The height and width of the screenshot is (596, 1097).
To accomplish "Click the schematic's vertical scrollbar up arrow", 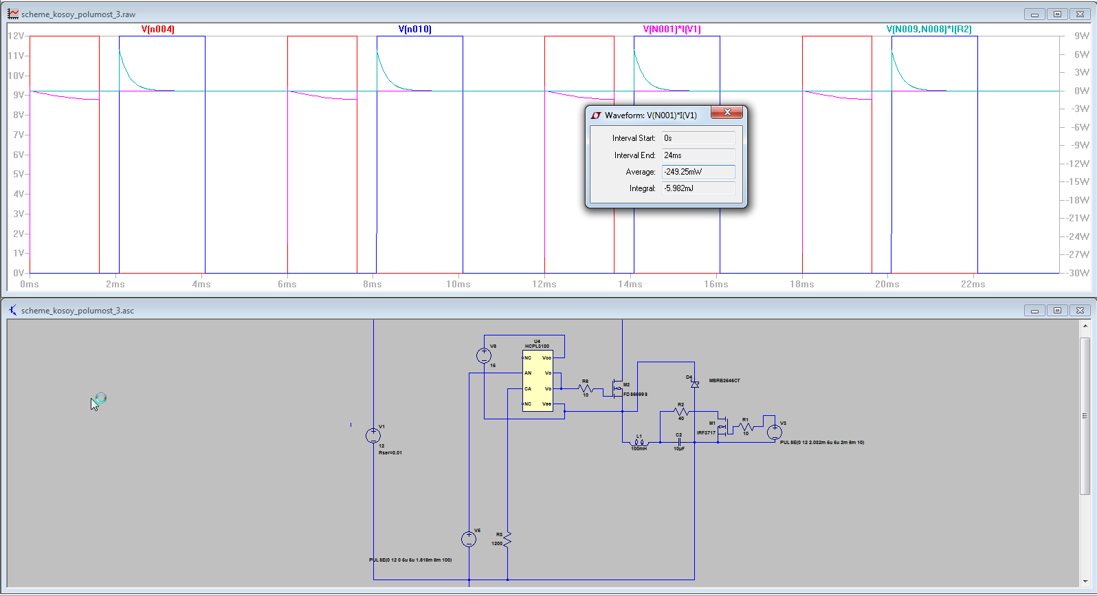I will pos(1085,327).
